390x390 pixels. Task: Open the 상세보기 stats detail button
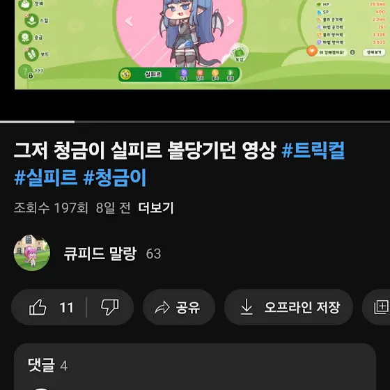pos(374,52)
